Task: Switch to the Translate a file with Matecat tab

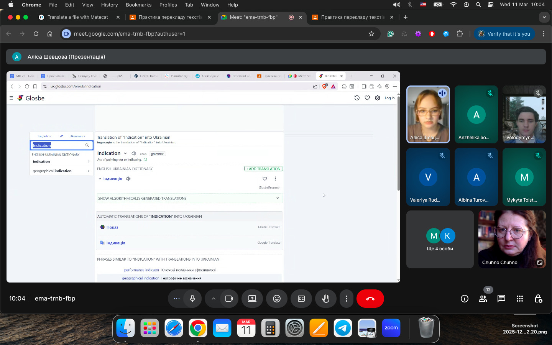Action: [x=77, y=17]
